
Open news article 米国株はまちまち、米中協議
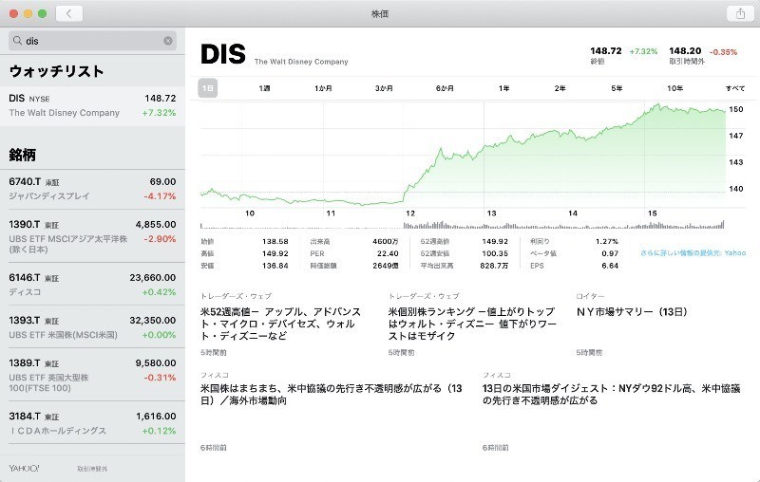coord(332,395)
